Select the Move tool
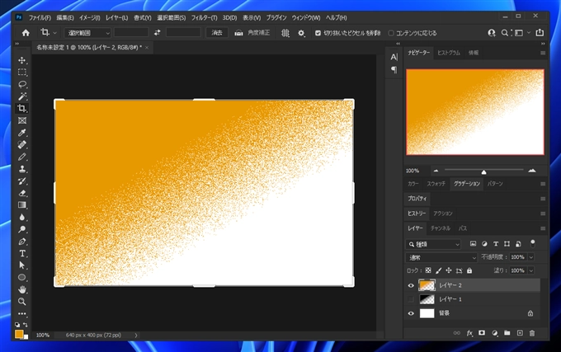This screenshot has height=352, width=561. [22, 61]
